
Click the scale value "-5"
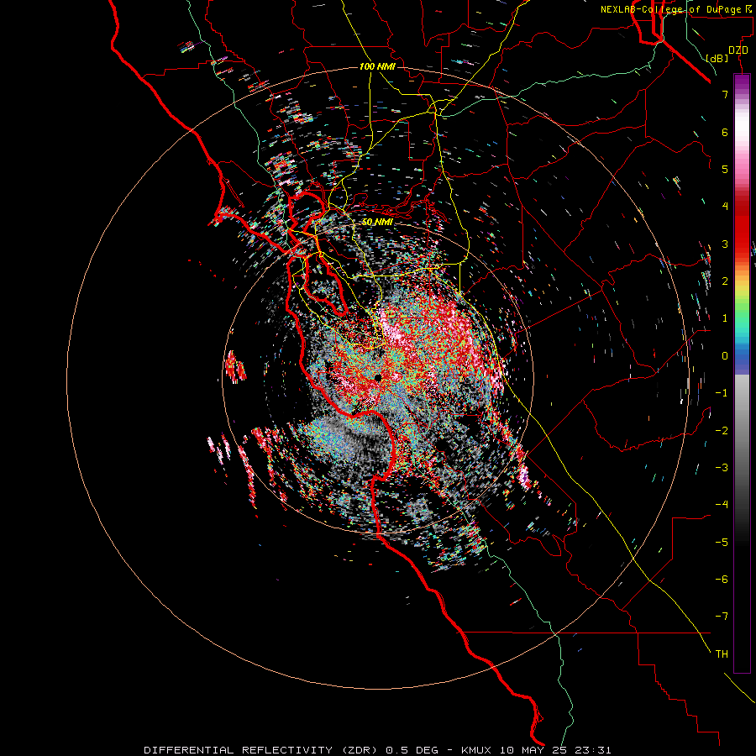pyautogui.click(x=722, y=543)
